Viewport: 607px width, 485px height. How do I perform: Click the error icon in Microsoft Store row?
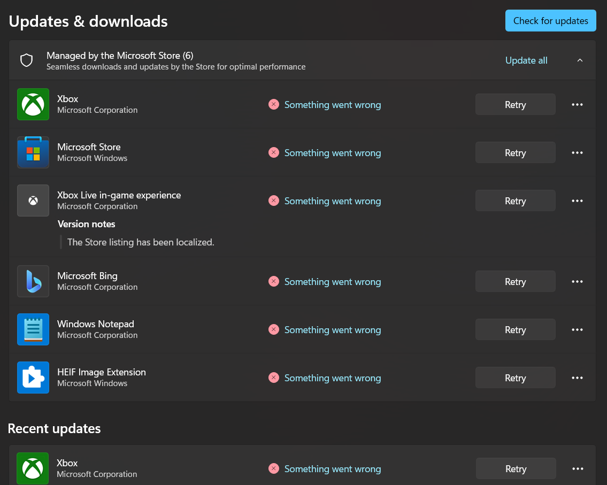pyautogui.click(x=274, y=152)
